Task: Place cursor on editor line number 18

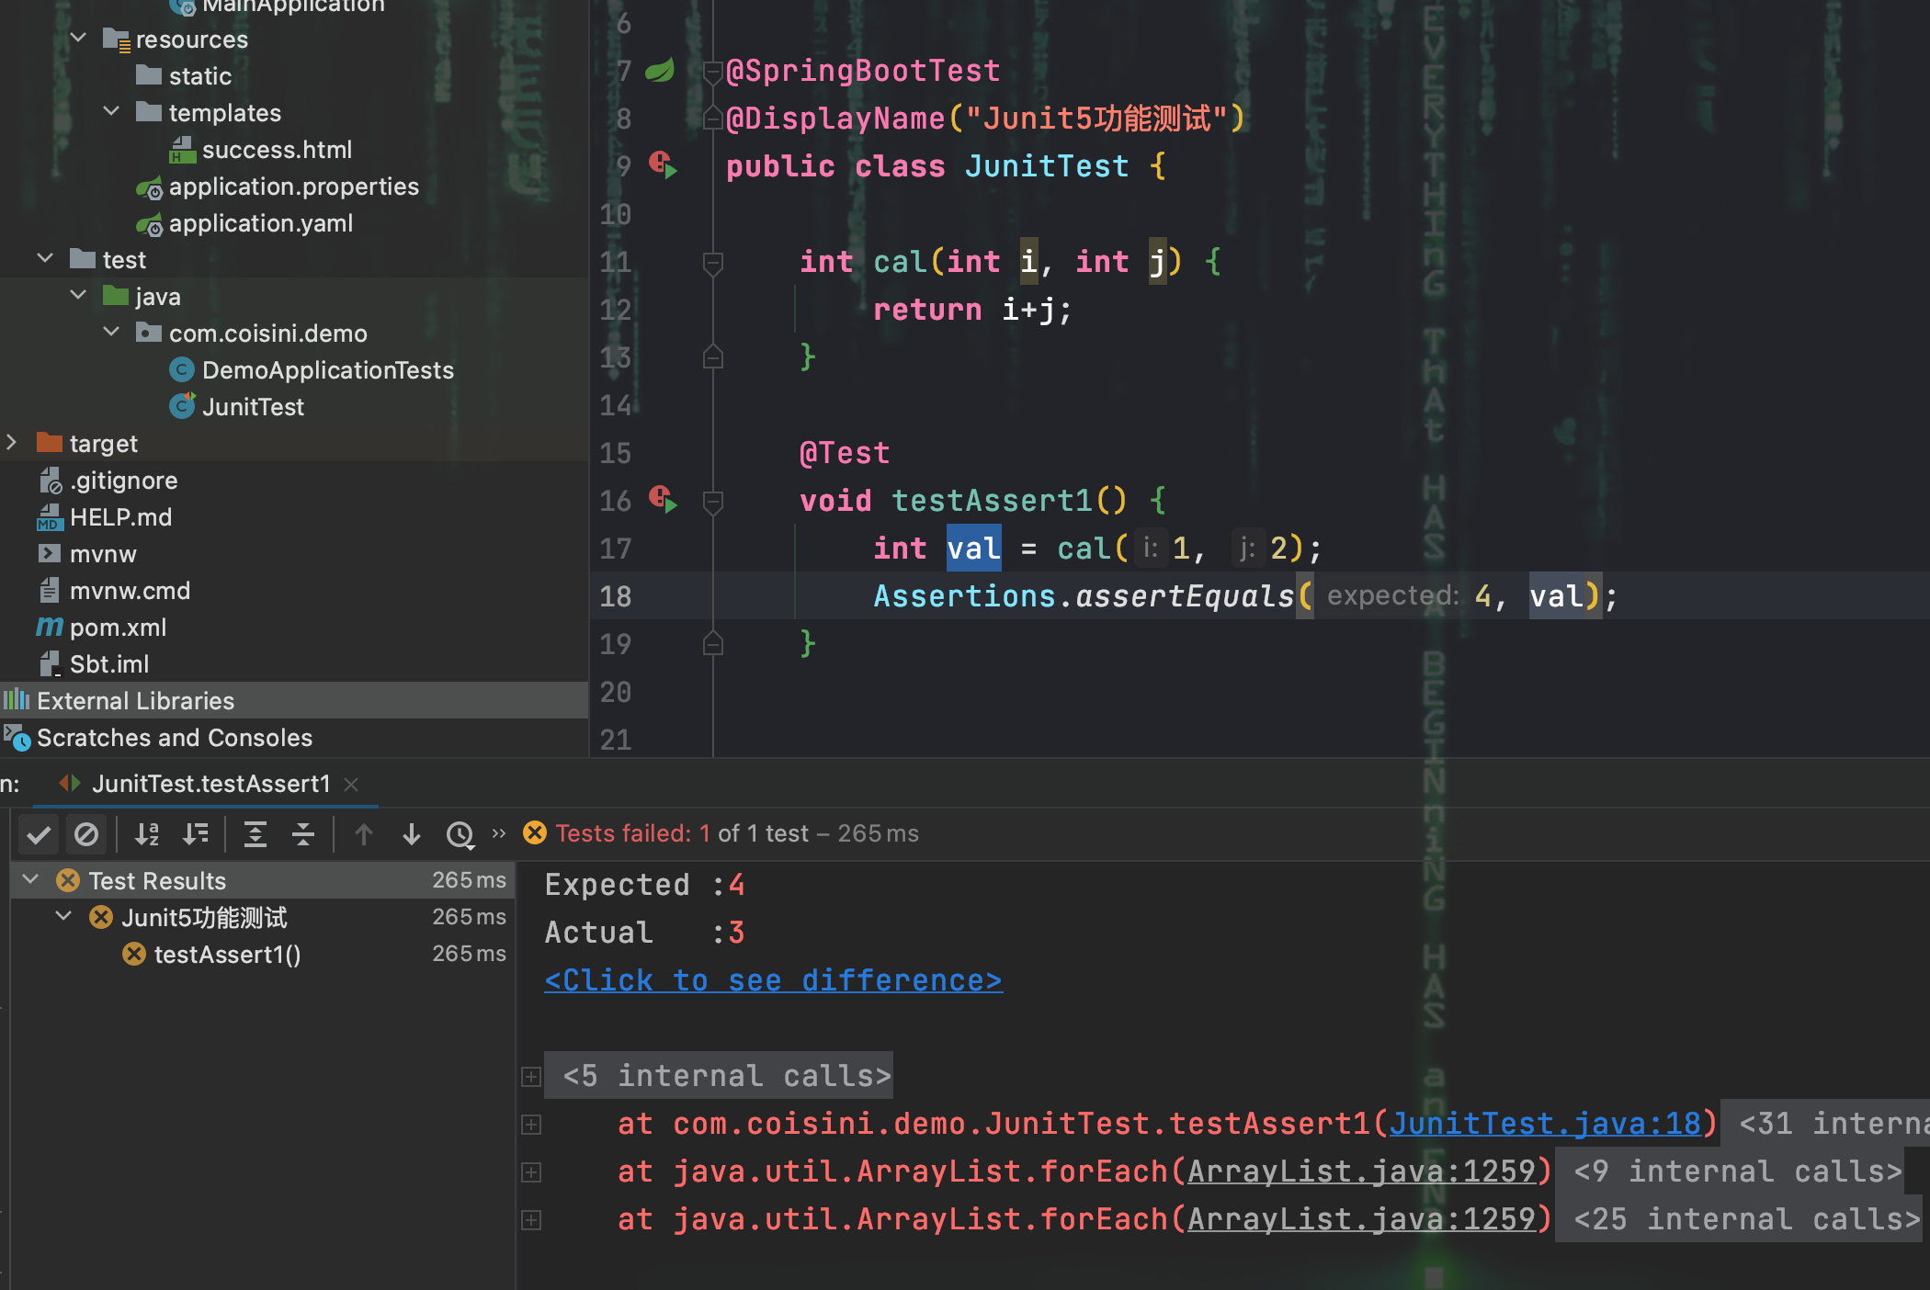Action: [615, 596]
